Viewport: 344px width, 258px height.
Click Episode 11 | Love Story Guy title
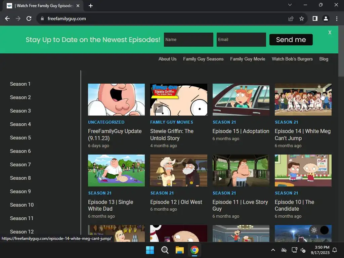(x=240, y=205)
